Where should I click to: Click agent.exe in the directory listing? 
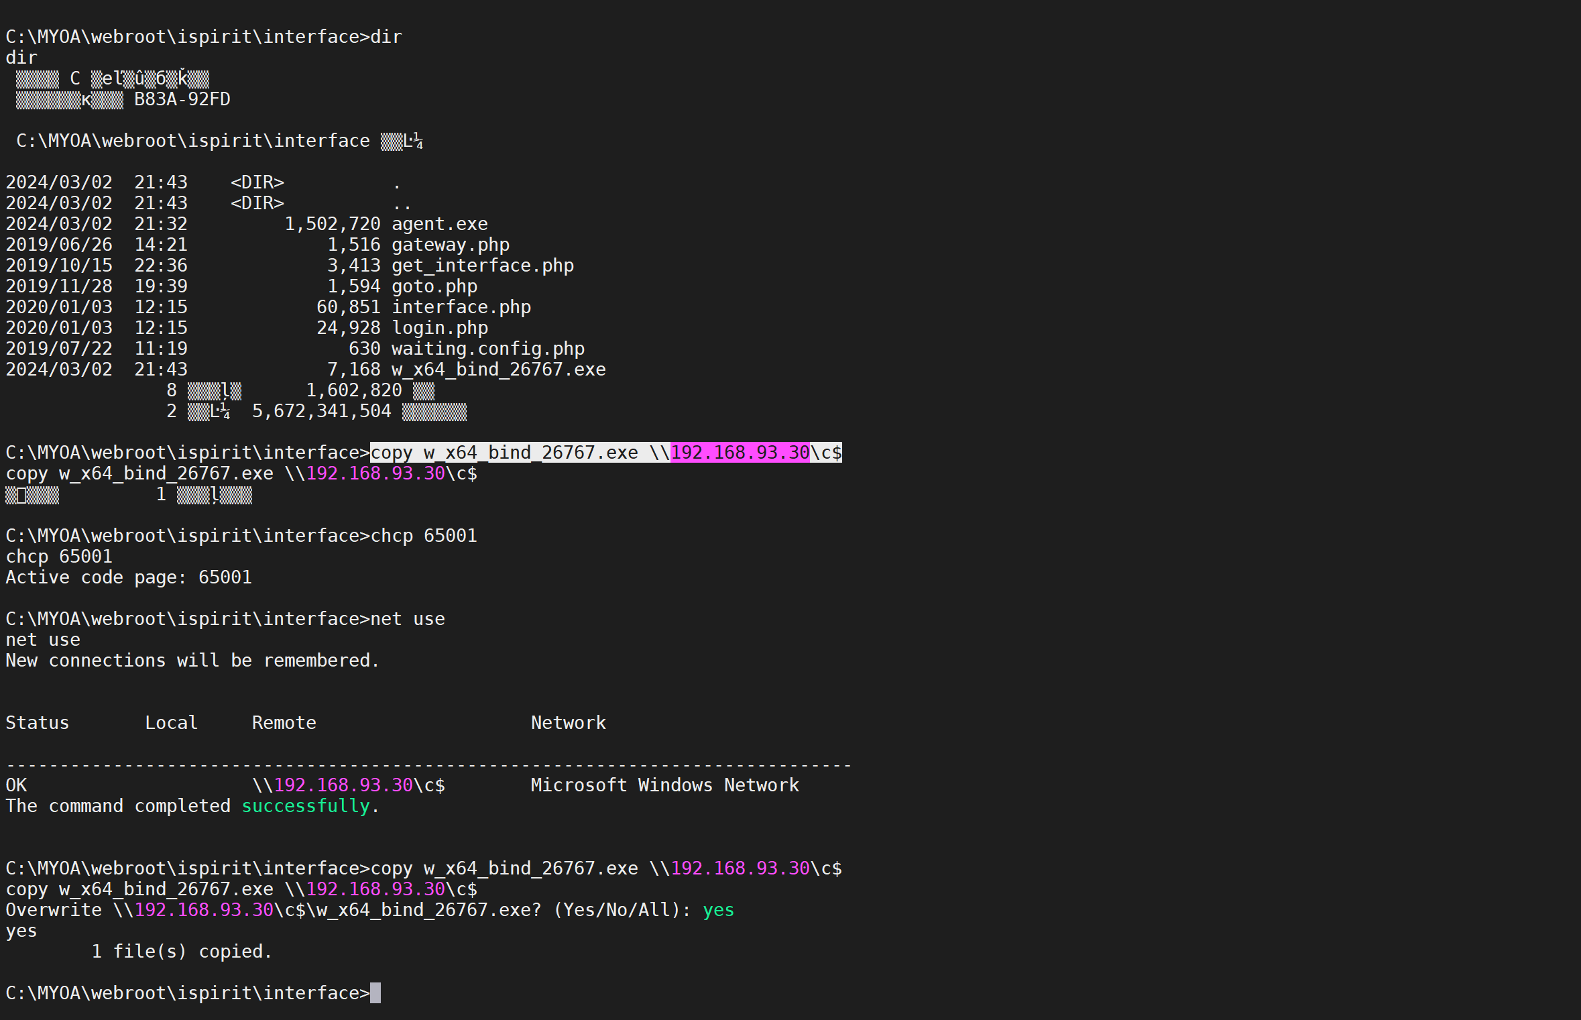439,224
